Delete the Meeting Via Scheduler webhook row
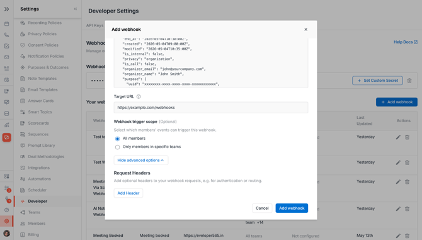The image size is (422, 240). coord(407,182)
